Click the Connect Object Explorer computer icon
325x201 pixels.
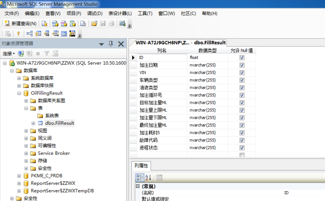tap(21, 53)
